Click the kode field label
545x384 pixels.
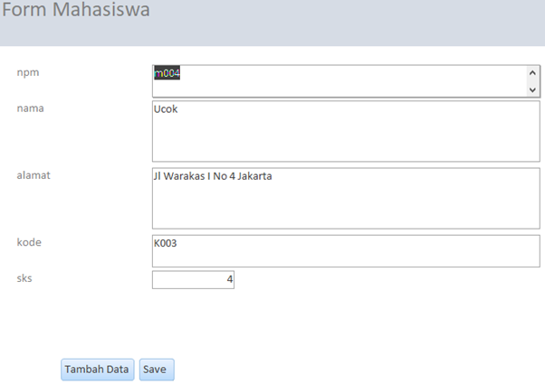(x=30, y=242)
